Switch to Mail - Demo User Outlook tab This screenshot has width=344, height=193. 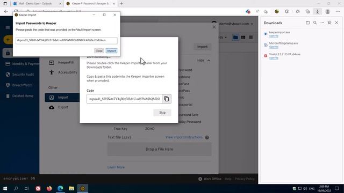point(35,4)
